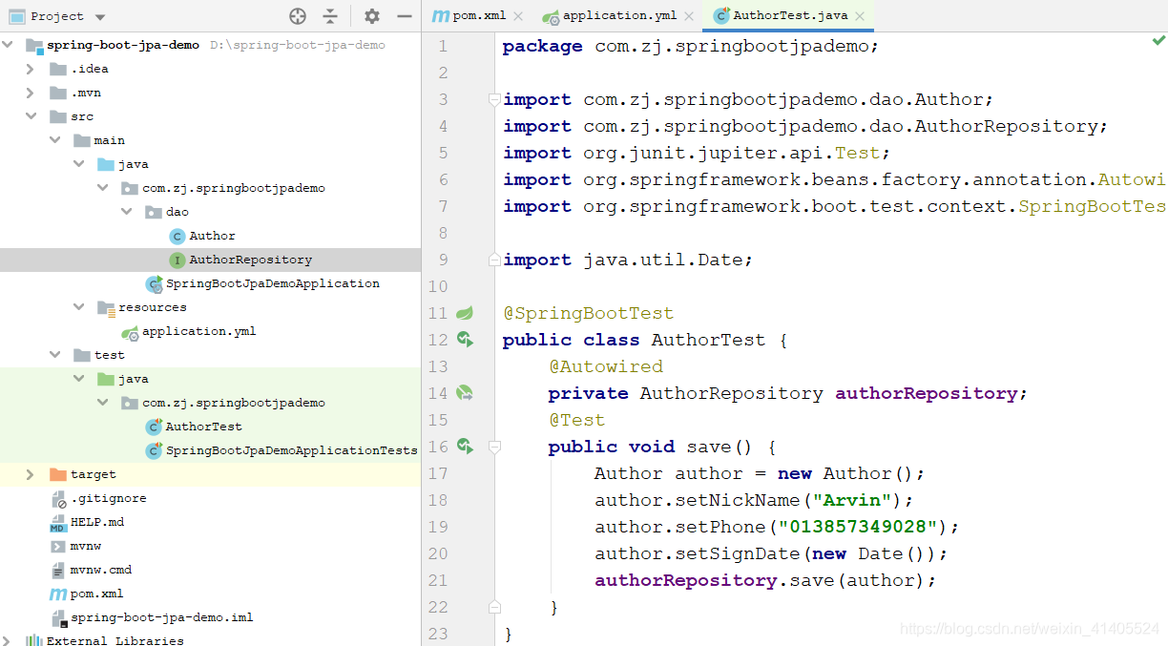The height and width of the screenshot is (646, 1168).
Task: Close the pom.xml tab
Action: (x=518, y=16)
